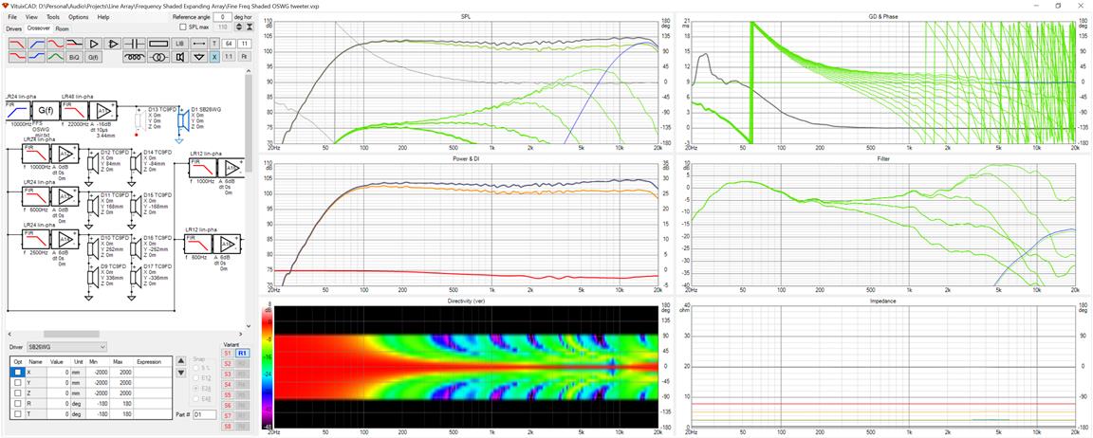The width and height of the screenshot is (1093, 438).
Task: Open the File menu
Action: coord(12,17)
